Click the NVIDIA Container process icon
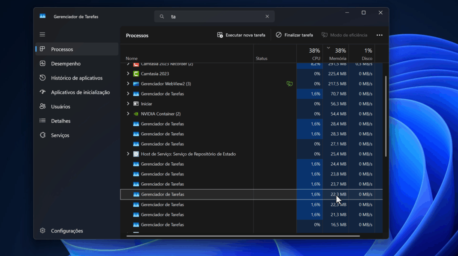This screenshot has width=458, height=256. click(136, 114)
